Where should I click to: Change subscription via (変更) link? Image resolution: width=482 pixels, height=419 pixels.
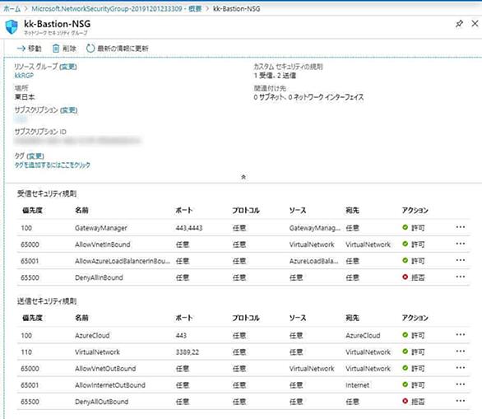click(x=68, y=109)
